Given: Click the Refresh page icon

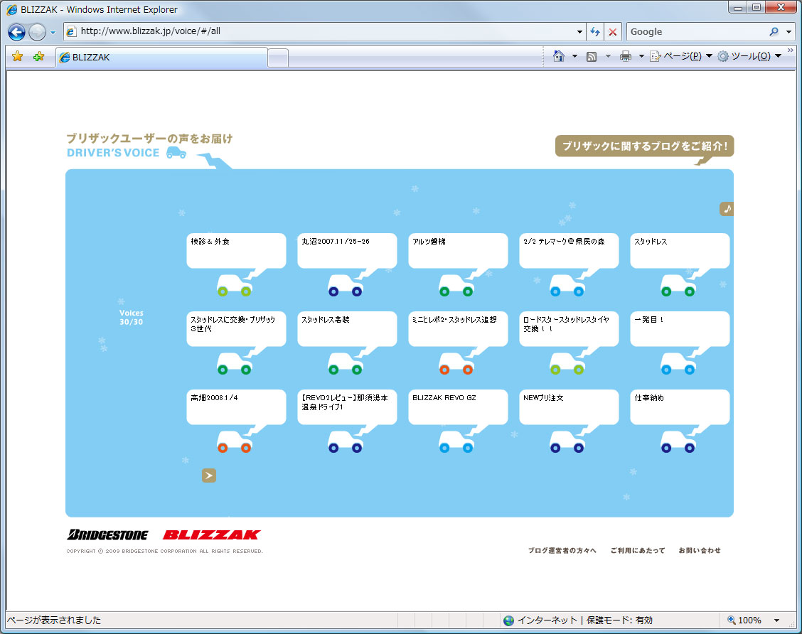Looking at the screenshot, I should point(595,32).
